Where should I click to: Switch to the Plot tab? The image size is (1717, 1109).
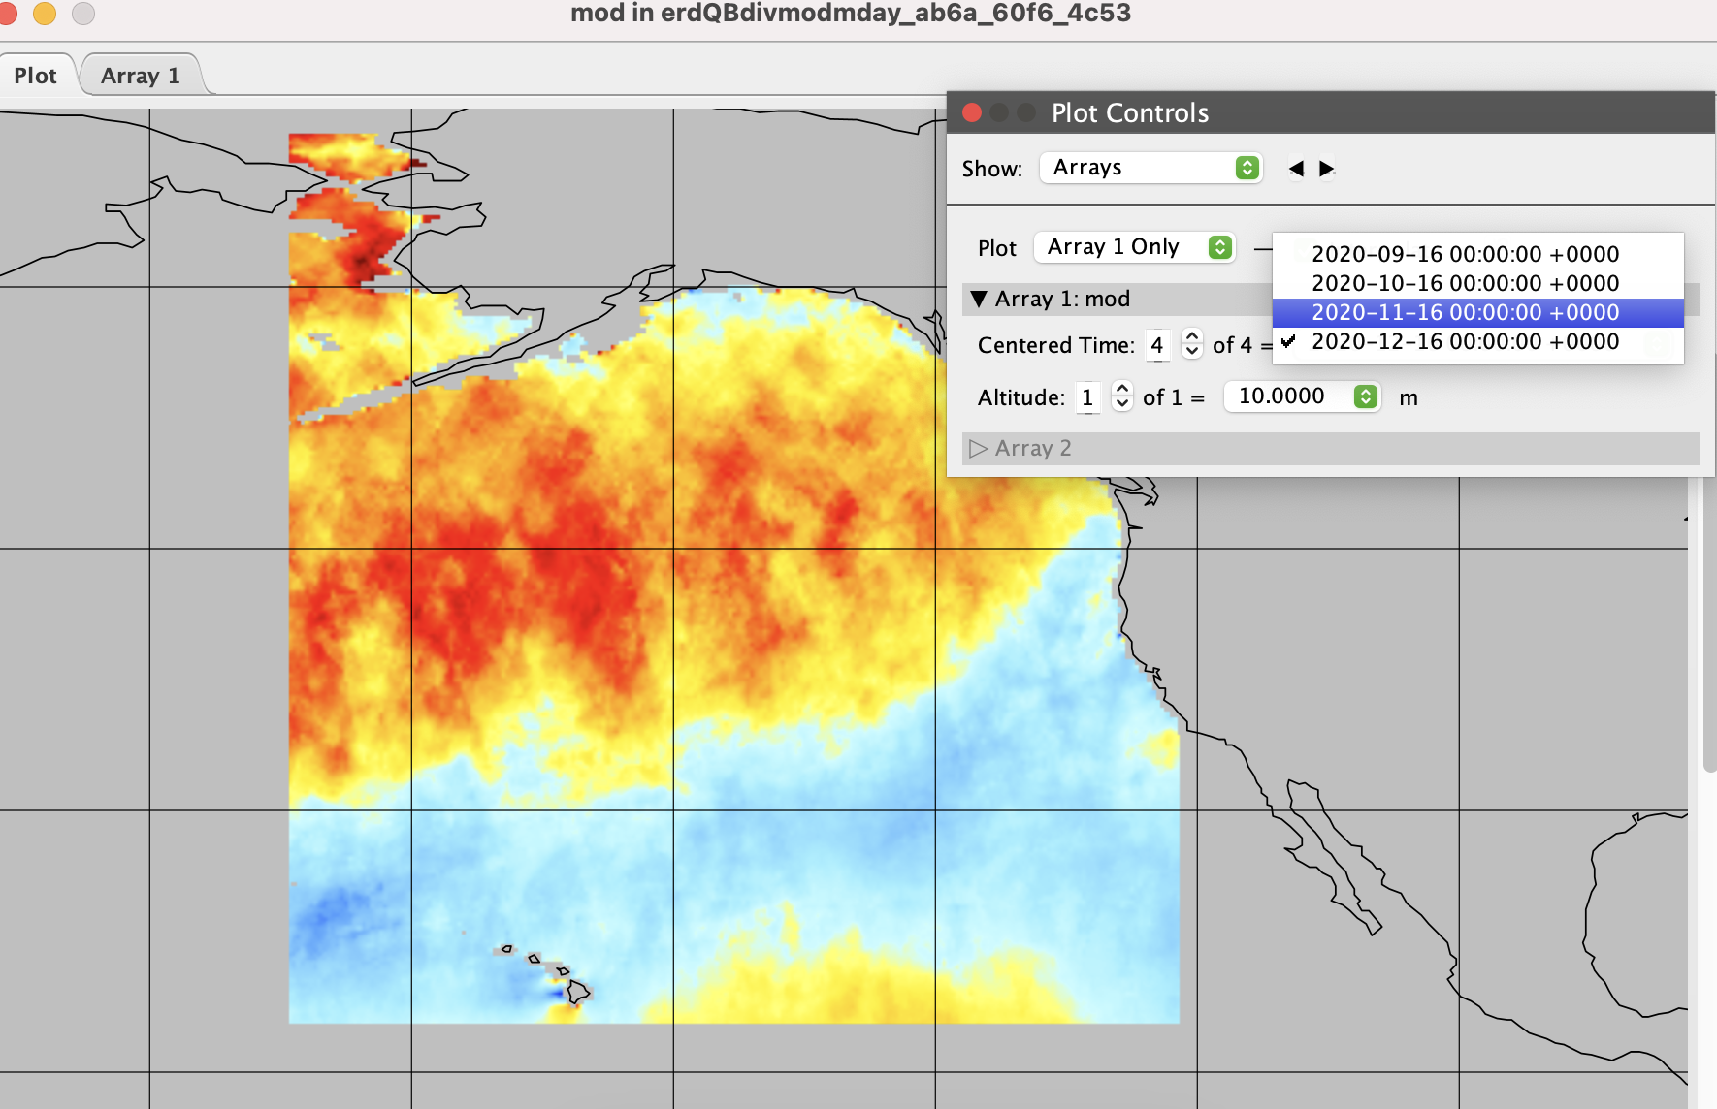click(36, 76)
